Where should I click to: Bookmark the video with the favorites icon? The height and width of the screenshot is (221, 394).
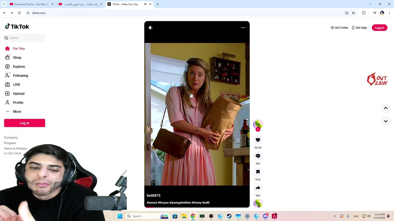click(258, 172)
